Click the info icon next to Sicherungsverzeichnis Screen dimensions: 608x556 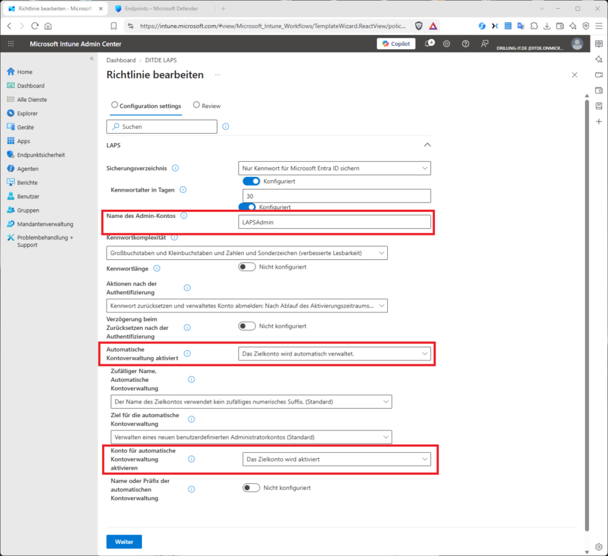pyautogui.click(x=175, y=168)
